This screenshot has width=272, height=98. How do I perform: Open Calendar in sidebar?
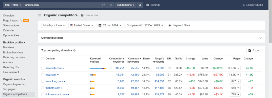click(x=9, y=30)
